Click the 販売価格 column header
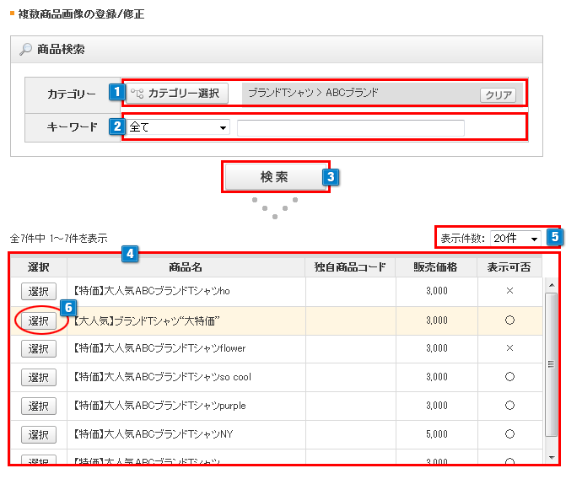 point(435,267)
